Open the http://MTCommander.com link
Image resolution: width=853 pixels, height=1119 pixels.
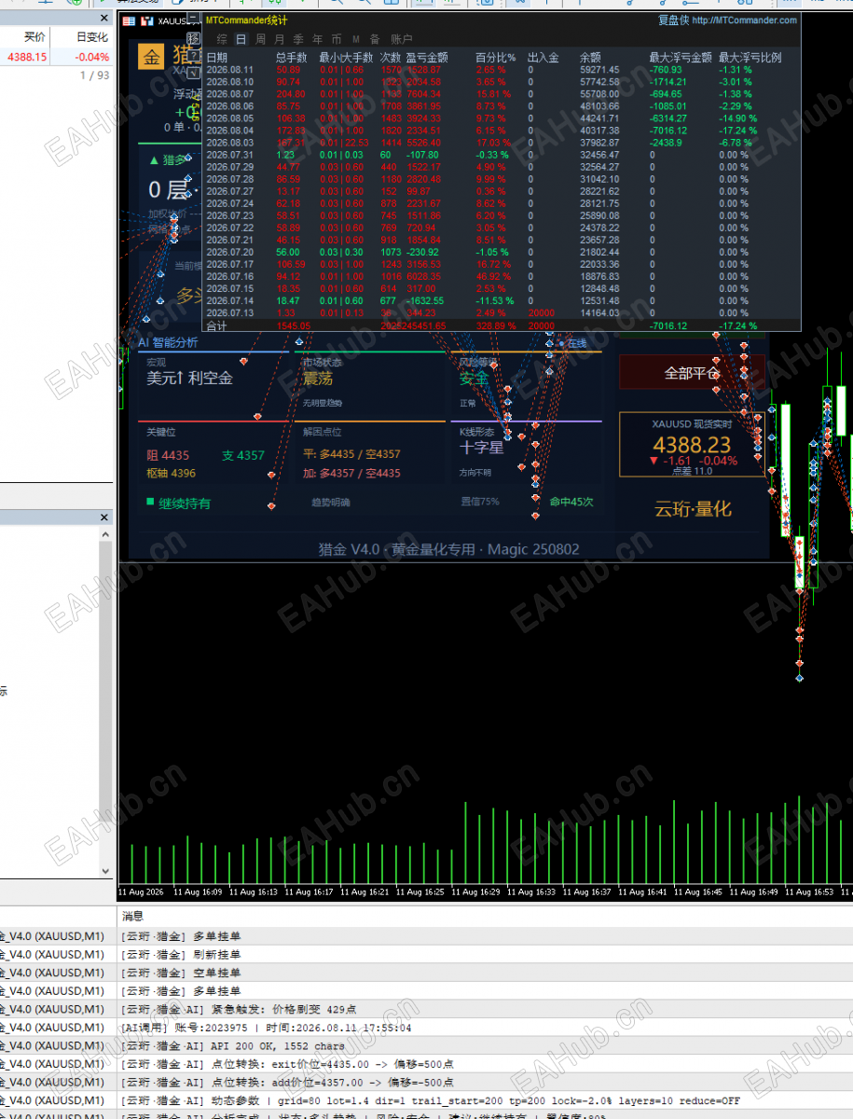point(744,21)
